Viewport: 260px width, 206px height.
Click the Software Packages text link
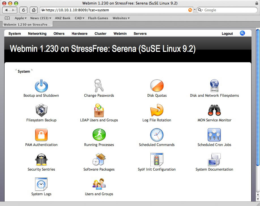[x=99, y=169]
